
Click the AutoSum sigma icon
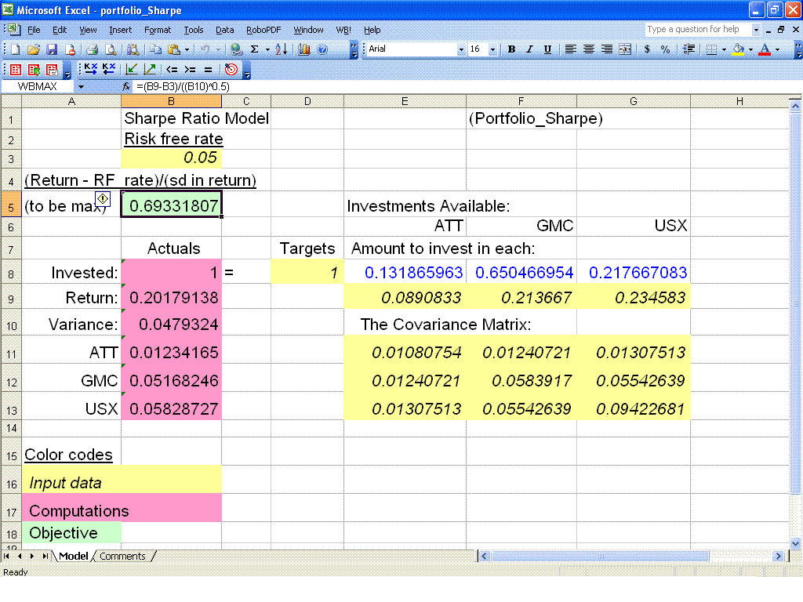point(255,49)
